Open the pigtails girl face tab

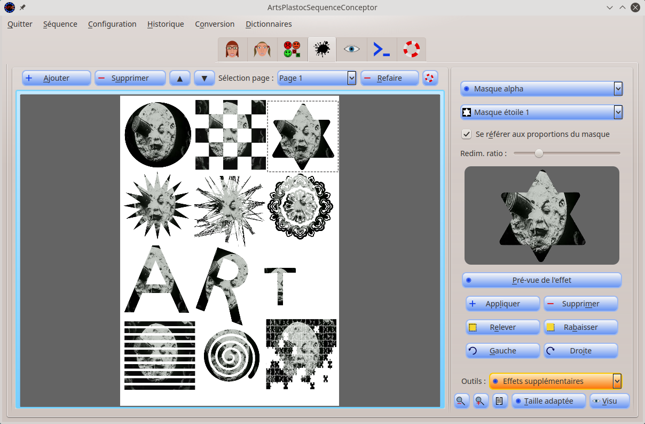coord(262,50)
